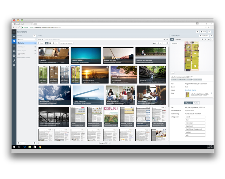Viewport: 225px width, 179px height.
Task: Open the view options dropdown arrow
Action: pyautogui.click(x=57, y=43)
